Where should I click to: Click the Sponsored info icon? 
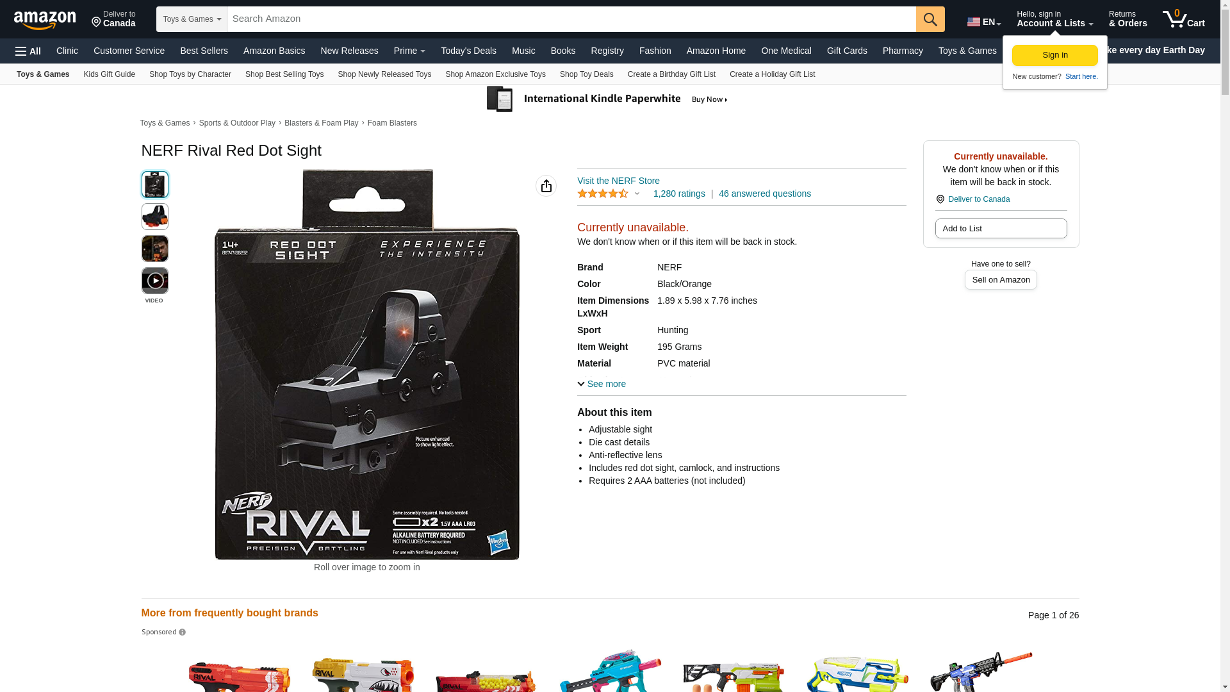click(183, 632)
